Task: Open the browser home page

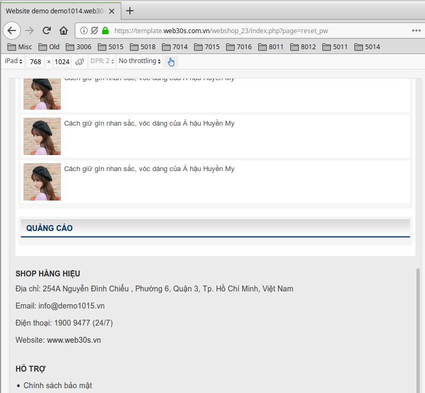Action: click(64, 30)
